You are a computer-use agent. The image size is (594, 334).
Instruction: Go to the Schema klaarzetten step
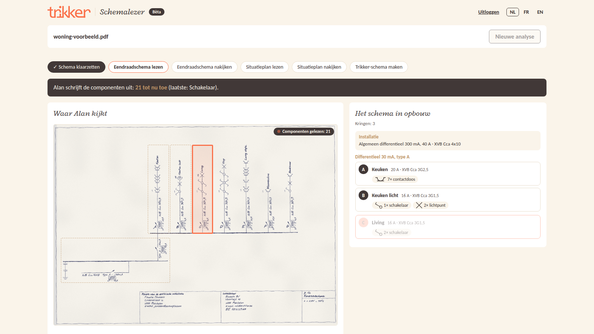(x=76, y=67)
